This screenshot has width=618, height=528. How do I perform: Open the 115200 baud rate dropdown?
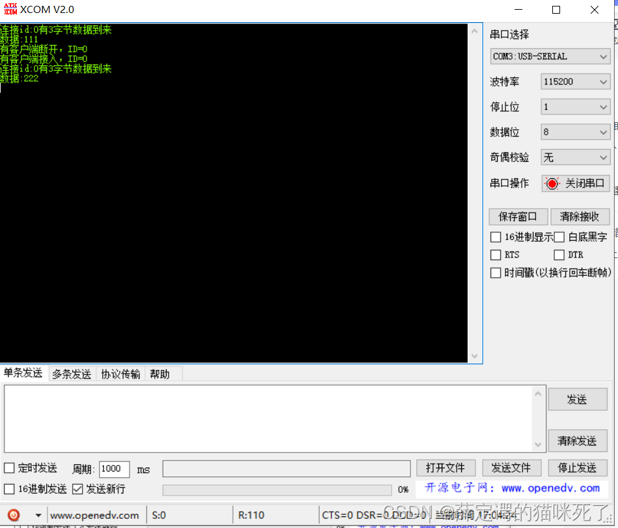pos(576,81)
